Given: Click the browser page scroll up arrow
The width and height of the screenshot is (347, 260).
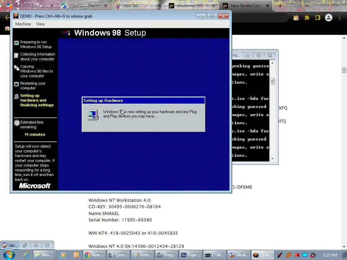Looking at the screenshot, I should point(344,38).
